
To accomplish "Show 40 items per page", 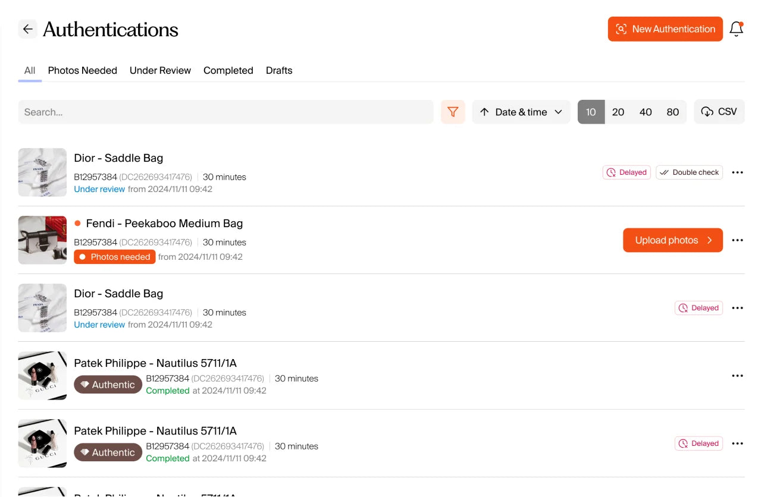I will coord(646,112).
